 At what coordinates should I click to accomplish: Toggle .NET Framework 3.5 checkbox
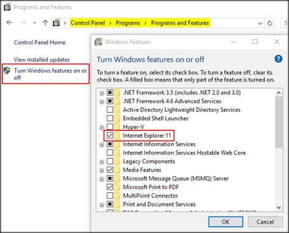pyautogui.click(x=110, y=92)
